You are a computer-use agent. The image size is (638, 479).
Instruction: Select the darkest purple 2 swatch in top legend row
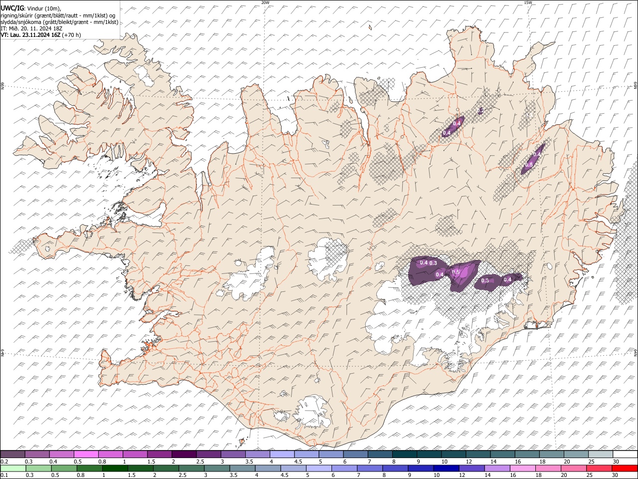tap(183, 455)
